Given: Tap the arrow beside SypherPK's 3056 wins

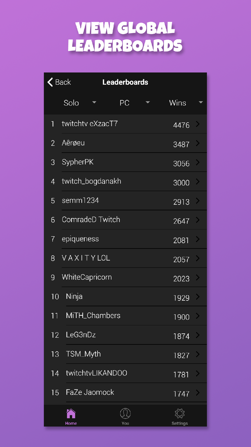Looking at the screenshot, I should (198, 162).
